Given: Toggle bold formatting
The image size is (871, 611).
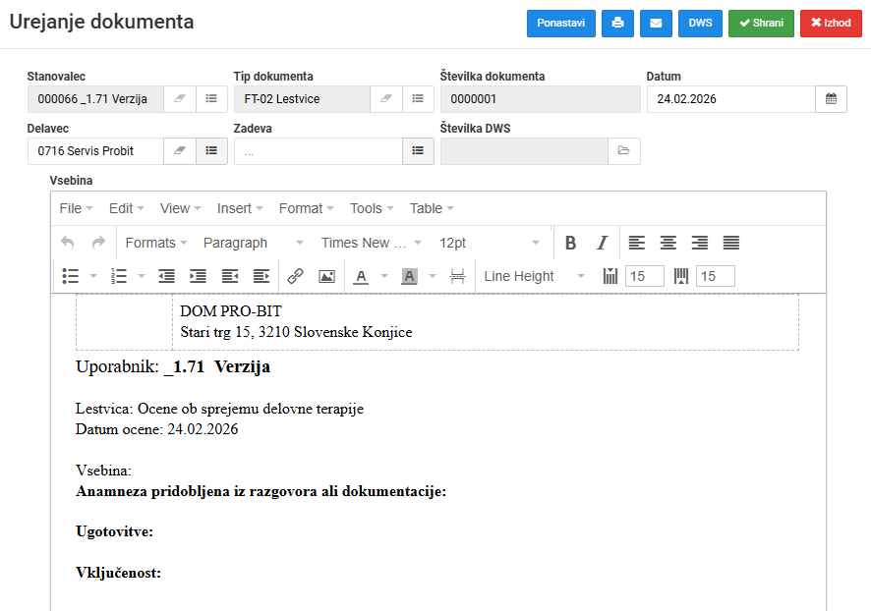Looking at the screenshot, I should pos(570,243).
